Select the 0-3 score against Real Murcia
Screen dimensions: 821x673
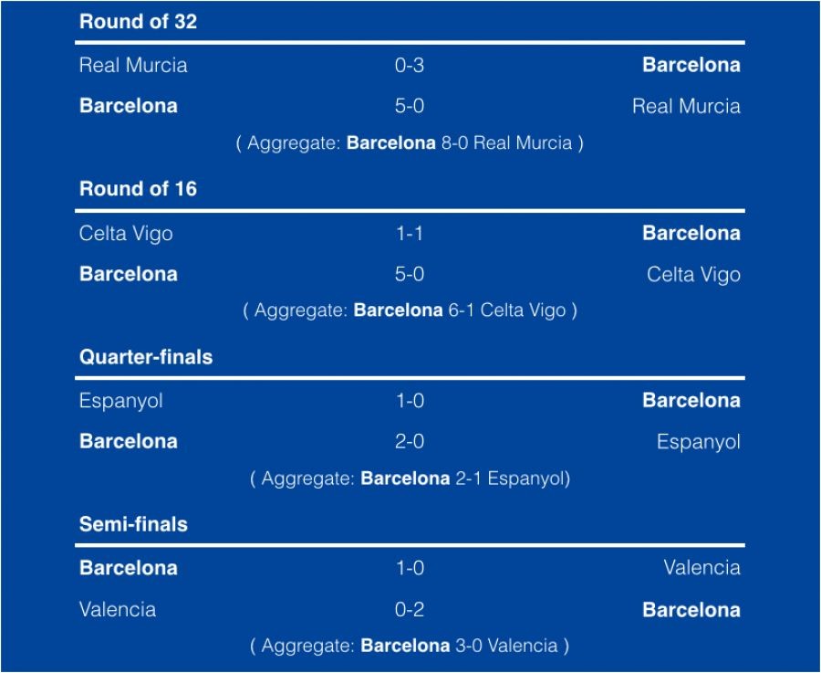coord(410,65)
